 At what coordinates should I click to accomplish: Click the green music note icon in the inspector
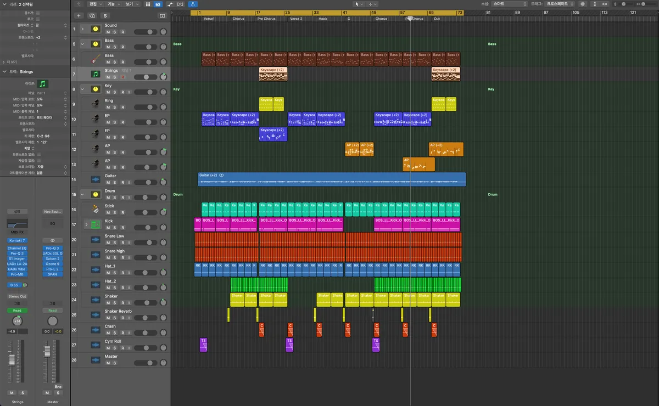[x=43, y=83]
